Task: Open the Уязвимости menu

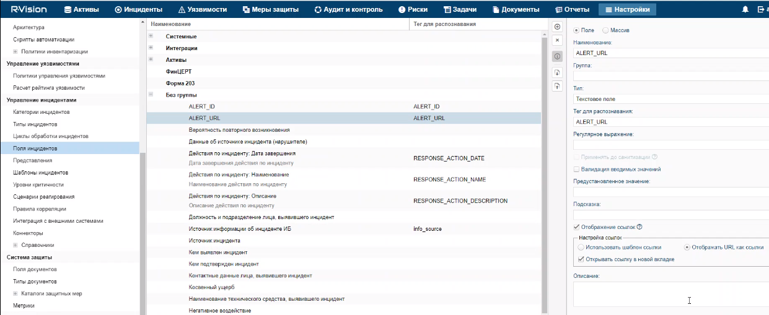Action: click(202, 9)
